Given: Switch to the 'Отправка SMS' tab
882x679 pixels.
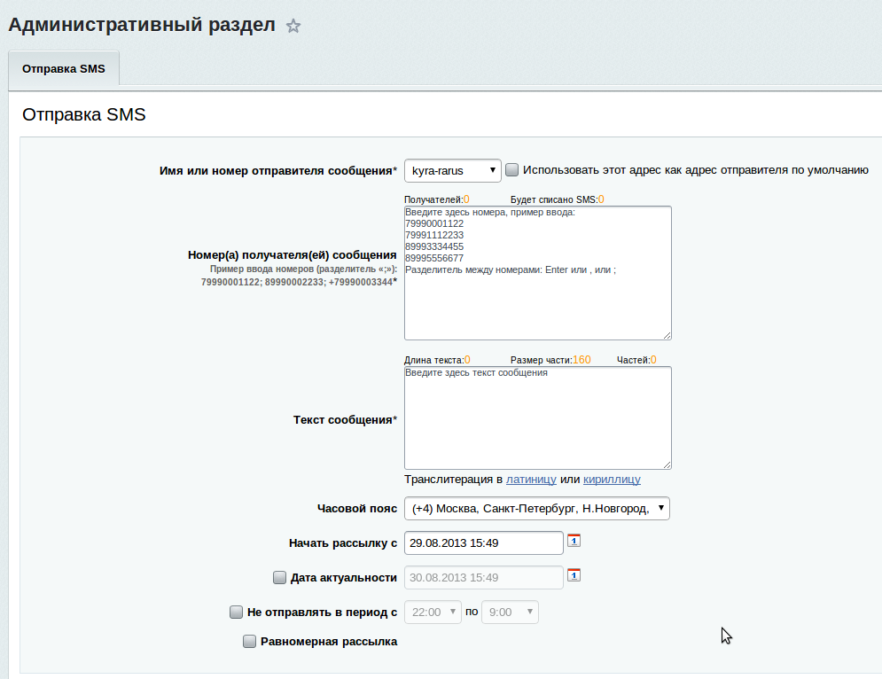Looking at the screenshot, I should 64,69.
